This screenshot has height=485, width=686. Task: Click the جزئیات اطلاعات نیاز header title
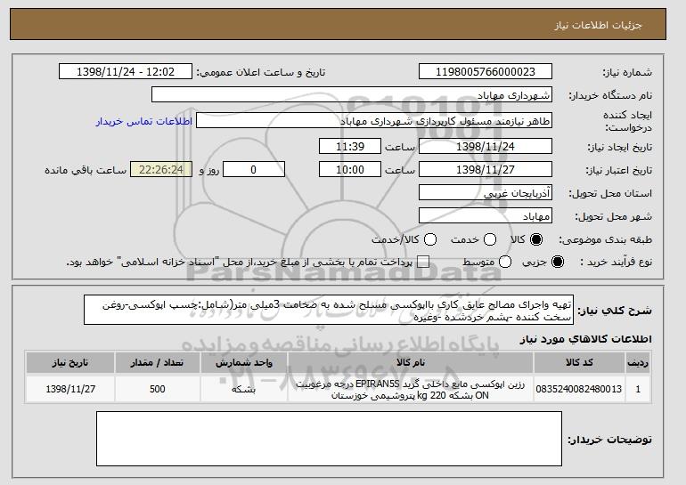click(x=598, y=25)
